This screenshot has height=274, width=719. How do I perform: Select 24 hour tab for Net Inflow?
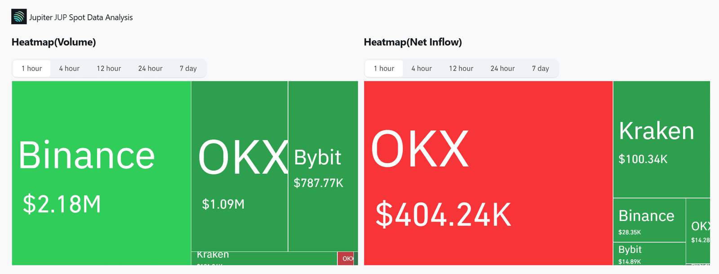click(502, 68)
